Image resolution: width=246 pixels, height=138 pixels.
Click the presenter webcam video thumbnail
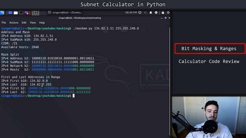[209, 117]
